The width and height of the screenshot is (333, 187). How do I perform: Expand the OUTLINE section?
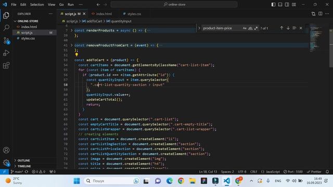23,161
